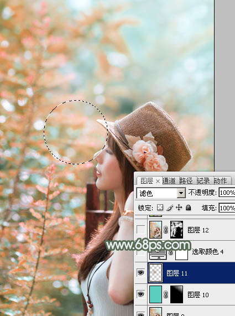Select the 选取颜色 4 adjustment layer
The image size is (235, 316).
point(208,251)
